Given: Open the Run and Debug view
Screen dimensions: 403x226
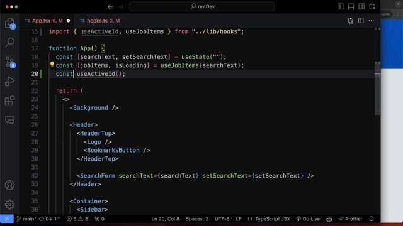Looking at the screenshot, I should pyautogui.click(x=10, y=82).
